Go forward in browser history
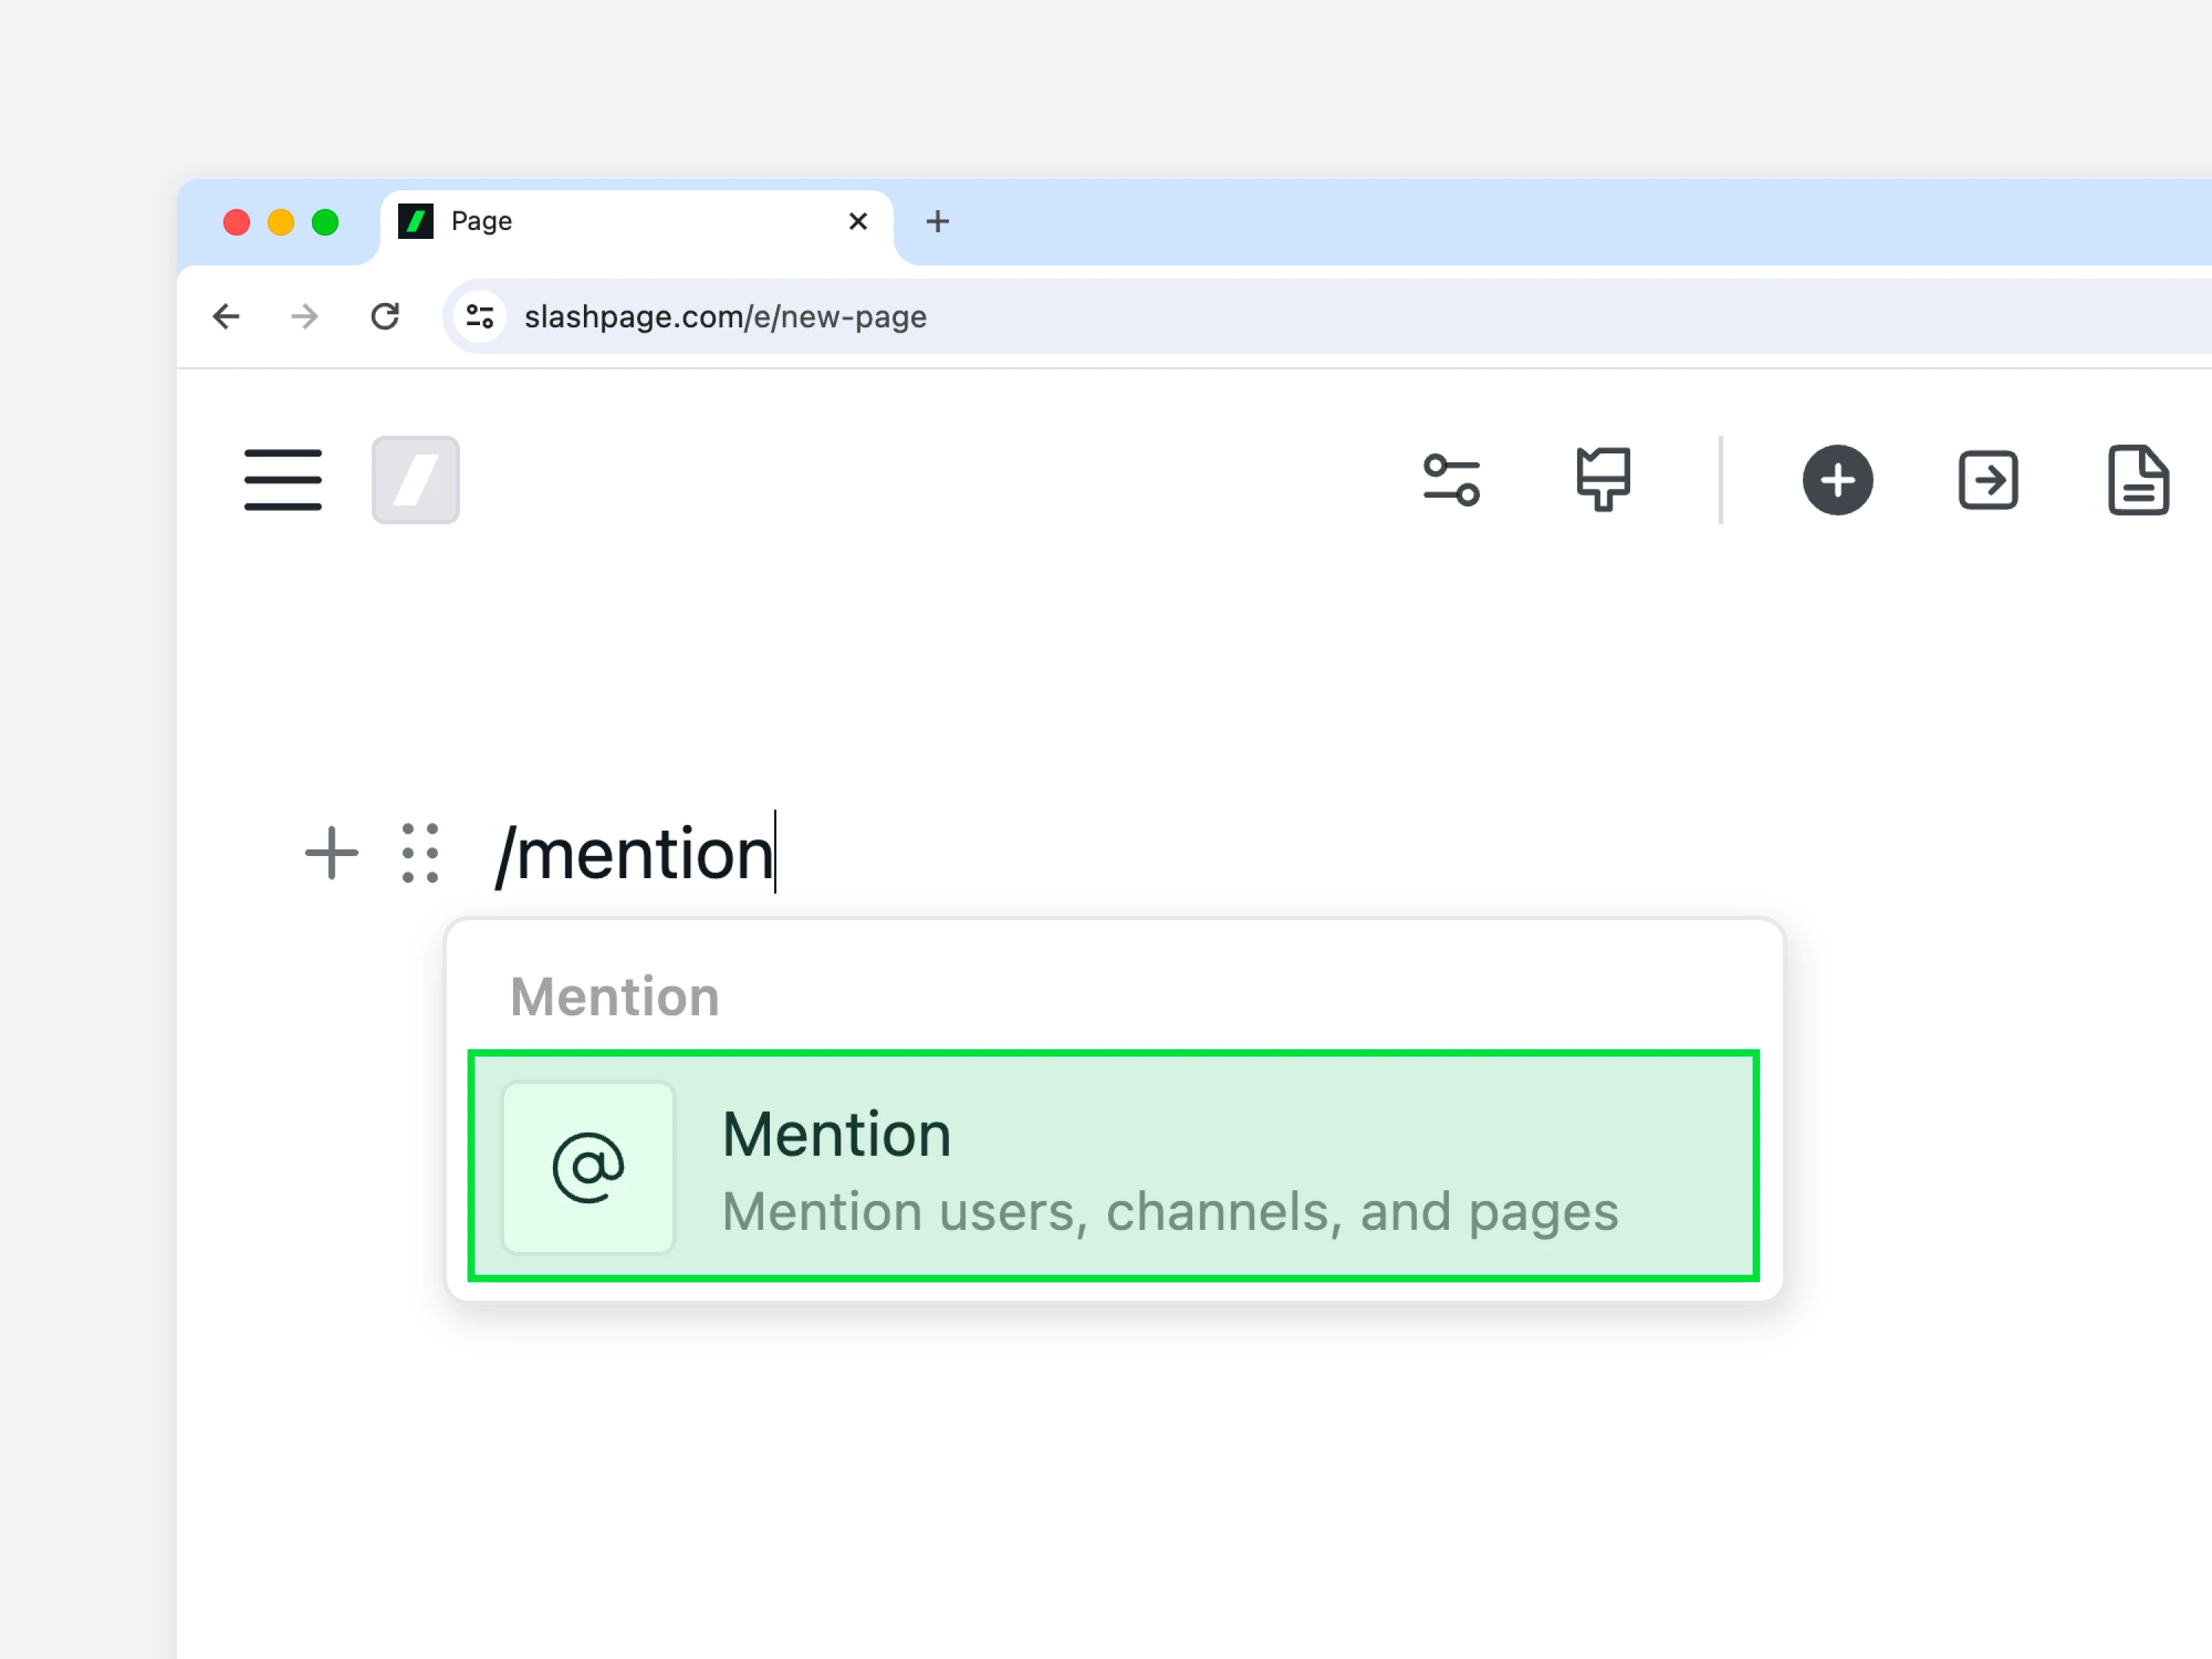 pos(304,317)
